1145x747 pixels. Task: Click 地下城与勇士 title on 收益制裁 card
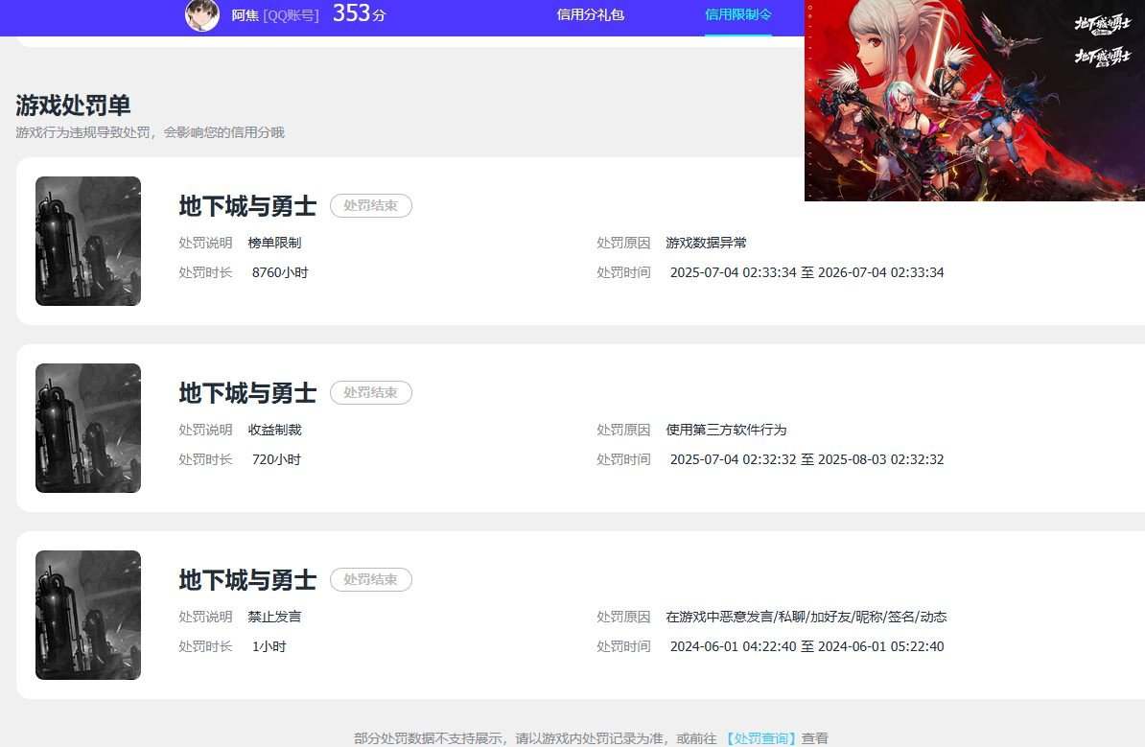pyautogui.click(x=247, y=393)
